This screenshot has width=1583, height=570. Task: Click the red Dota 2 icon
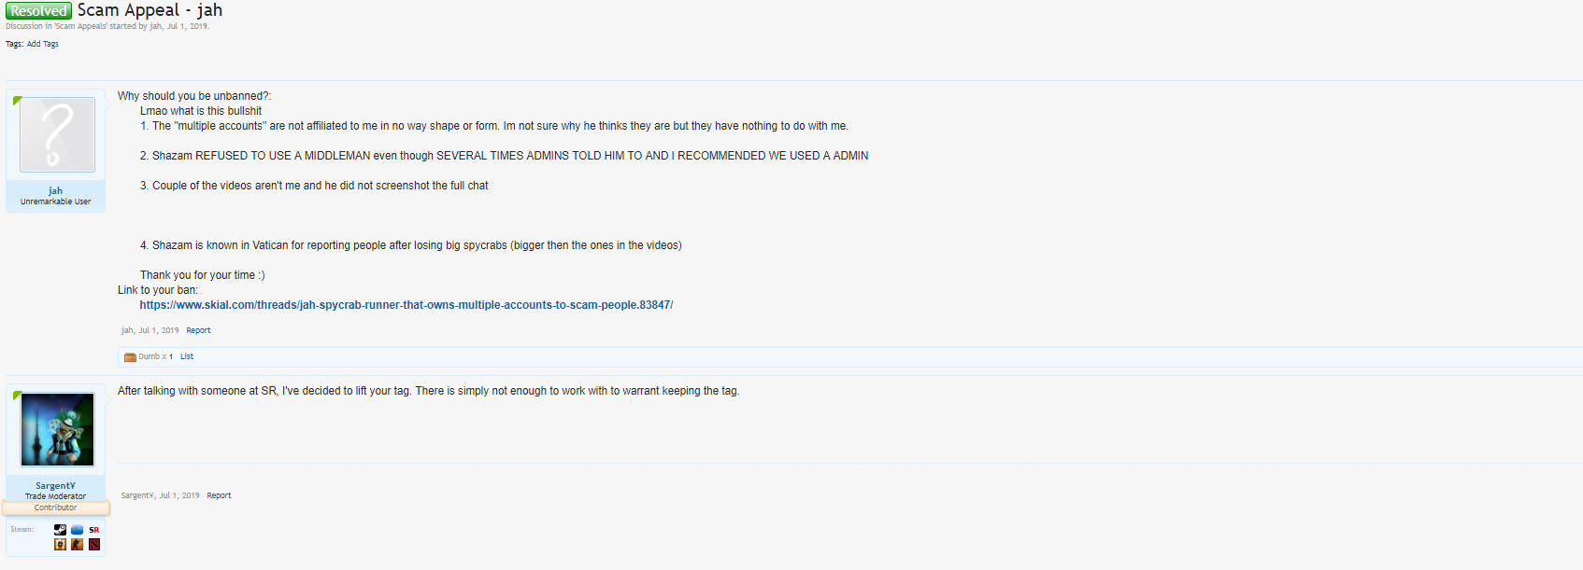pyautogui.click(x=93, y=545)
